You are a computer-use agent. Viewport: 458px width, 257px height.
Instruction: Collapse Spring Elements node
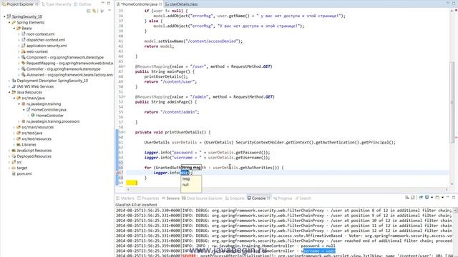pyautogui.click(x=9, y=22)
